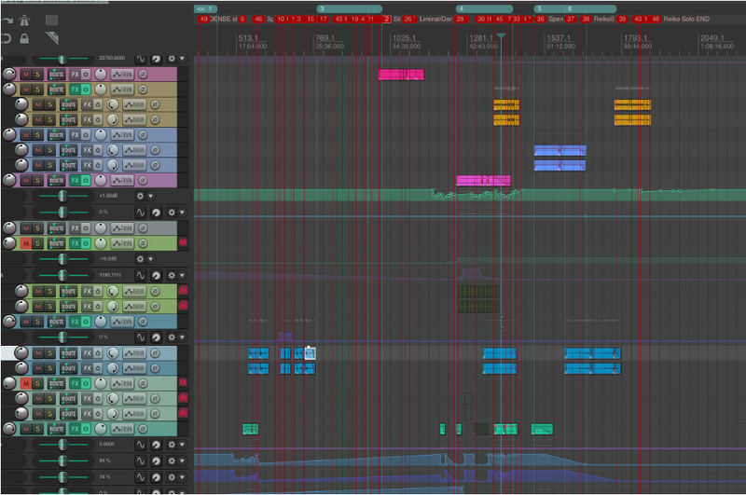Open the FX chain on the bottom teal track
This screenshot has width=746, height=495.
tap(76, 429)
